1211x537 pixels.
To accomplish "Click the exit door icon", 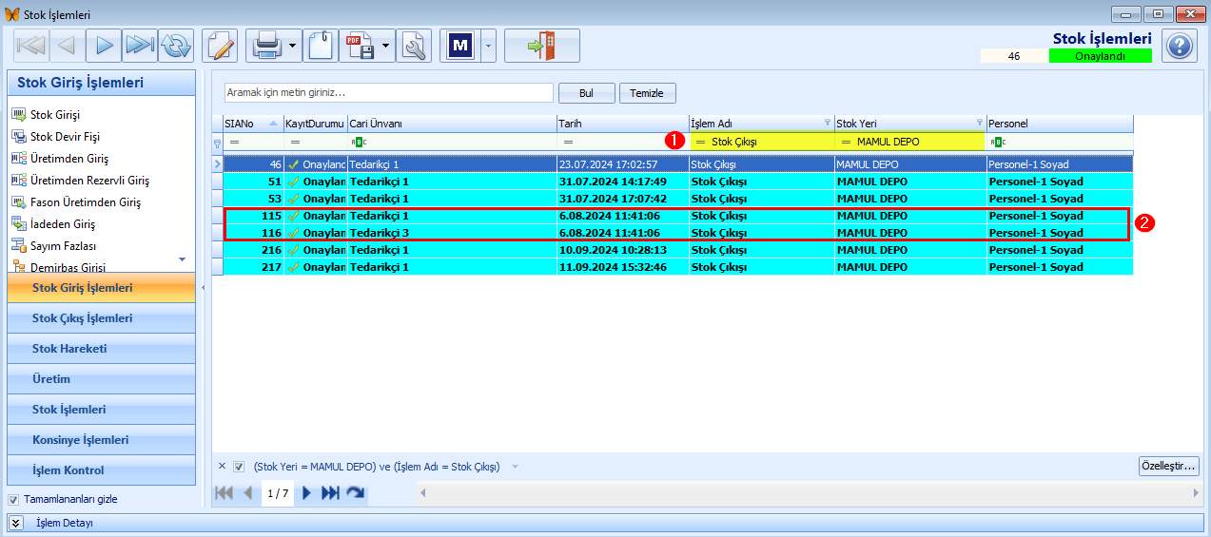I will 541,45.
